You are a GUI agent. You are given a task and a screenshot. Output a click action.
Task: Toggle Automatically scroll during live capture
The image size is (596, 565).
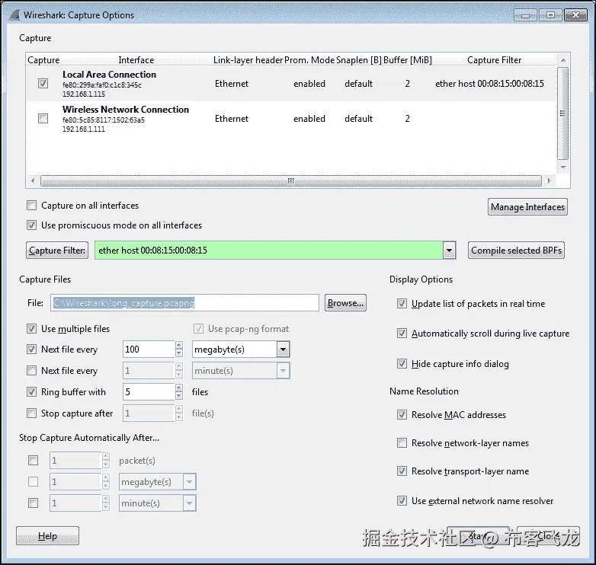coord(402,334)
